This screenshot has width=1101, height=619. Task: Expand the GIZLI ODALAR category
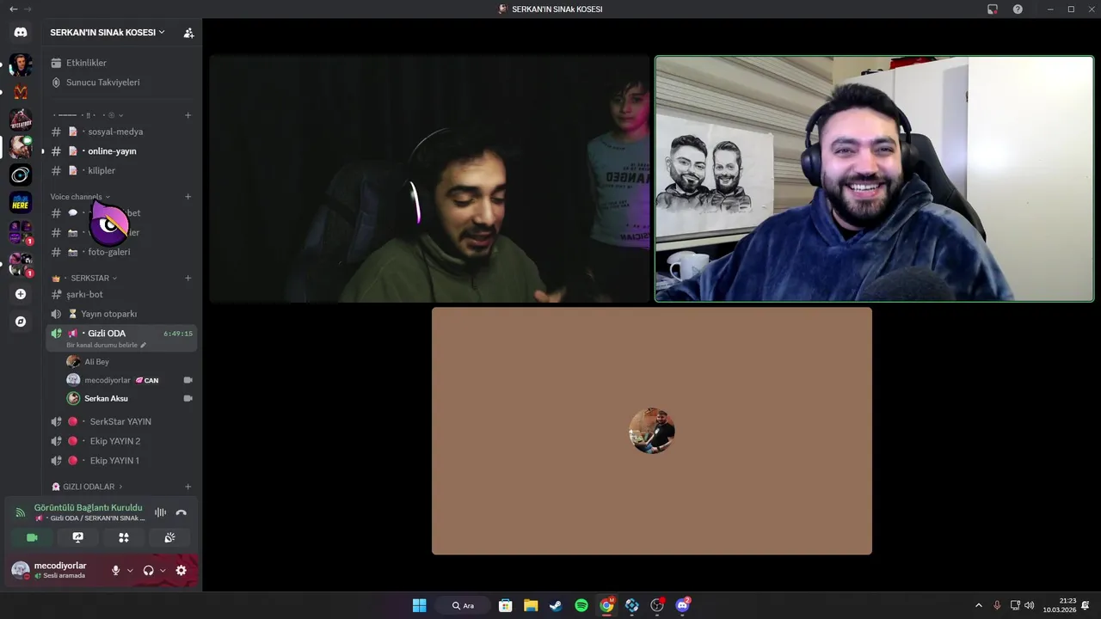[88, 487]
